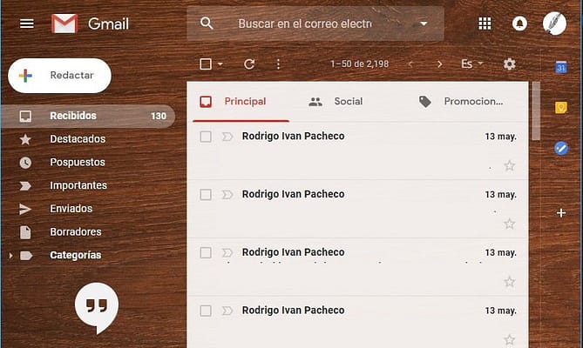Mark the fourth email as important
This screenshot has height=348, width=583.
pos(227,311)
